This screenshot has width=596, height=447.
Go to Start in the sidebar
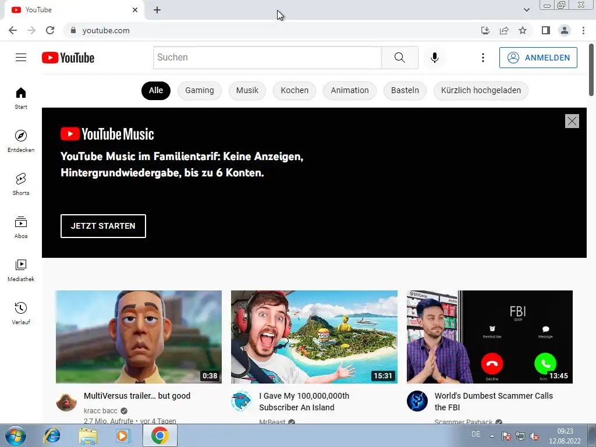pos(21,98)
